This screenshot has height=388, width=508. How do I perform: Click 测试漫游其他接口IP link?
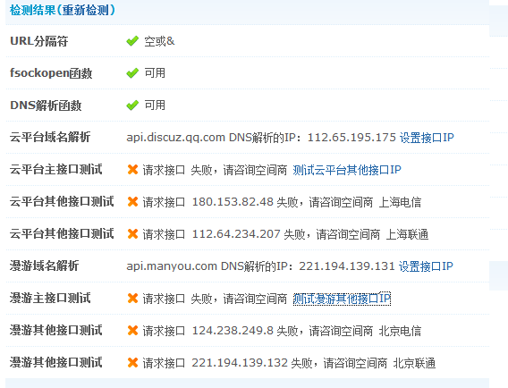[342, 299]
